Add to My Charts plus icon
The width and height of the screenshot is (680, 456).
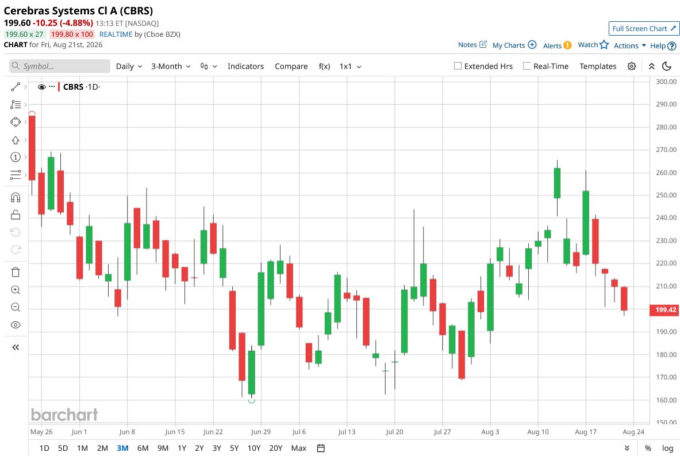(x=532, y=45)
